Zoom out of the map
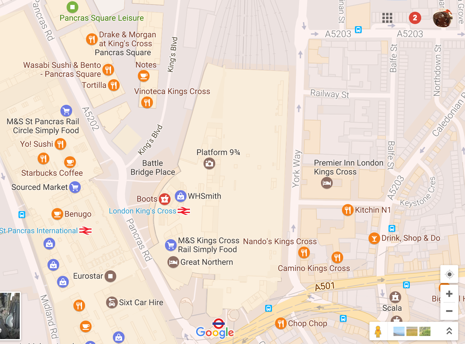The width and height of the screenshot is (465, 344). point(449,311)
